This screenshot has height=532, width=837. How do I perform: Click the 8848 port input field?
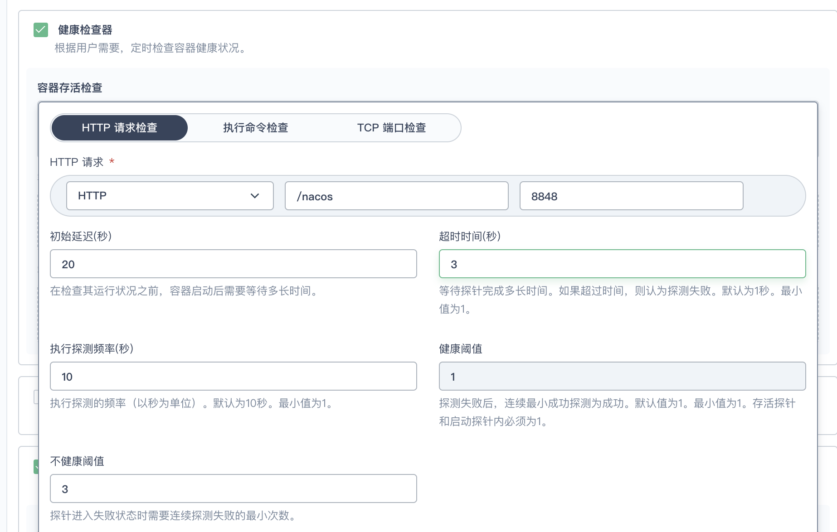632,196
